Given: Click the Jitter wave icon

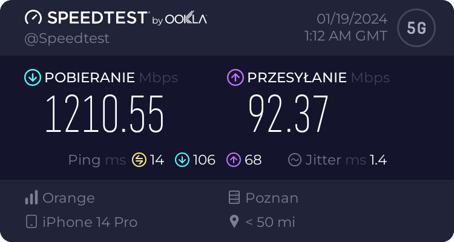Looking at the screenshot, I should [x=295, y=160].
